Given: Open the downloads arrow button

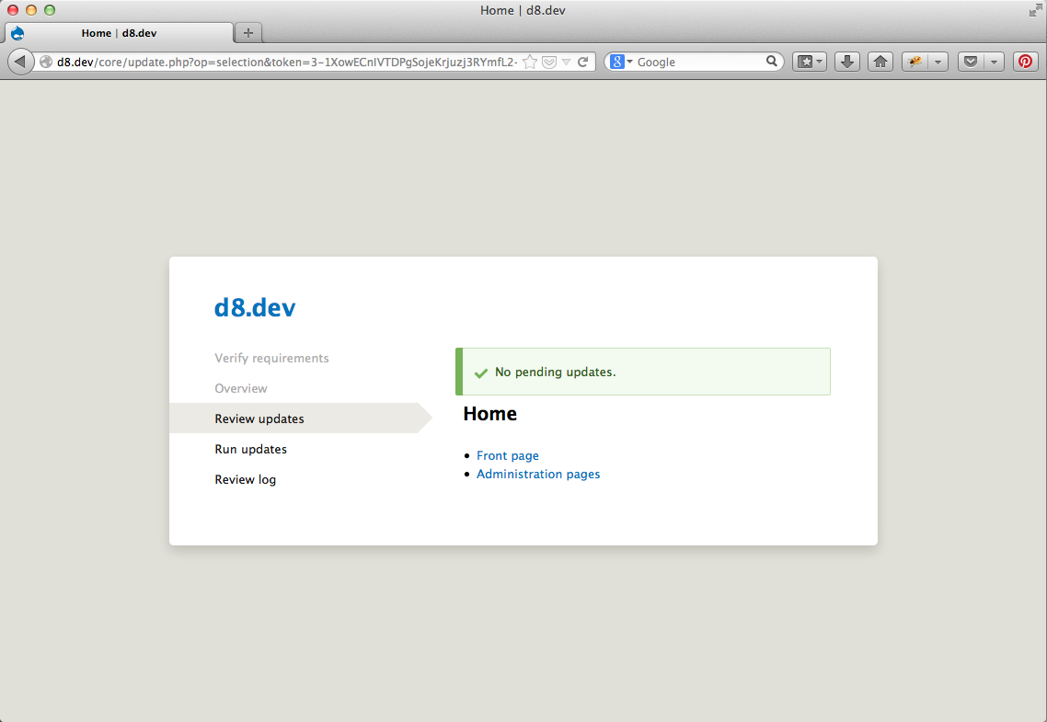Looking at the screenshot, I should (846, 62).
